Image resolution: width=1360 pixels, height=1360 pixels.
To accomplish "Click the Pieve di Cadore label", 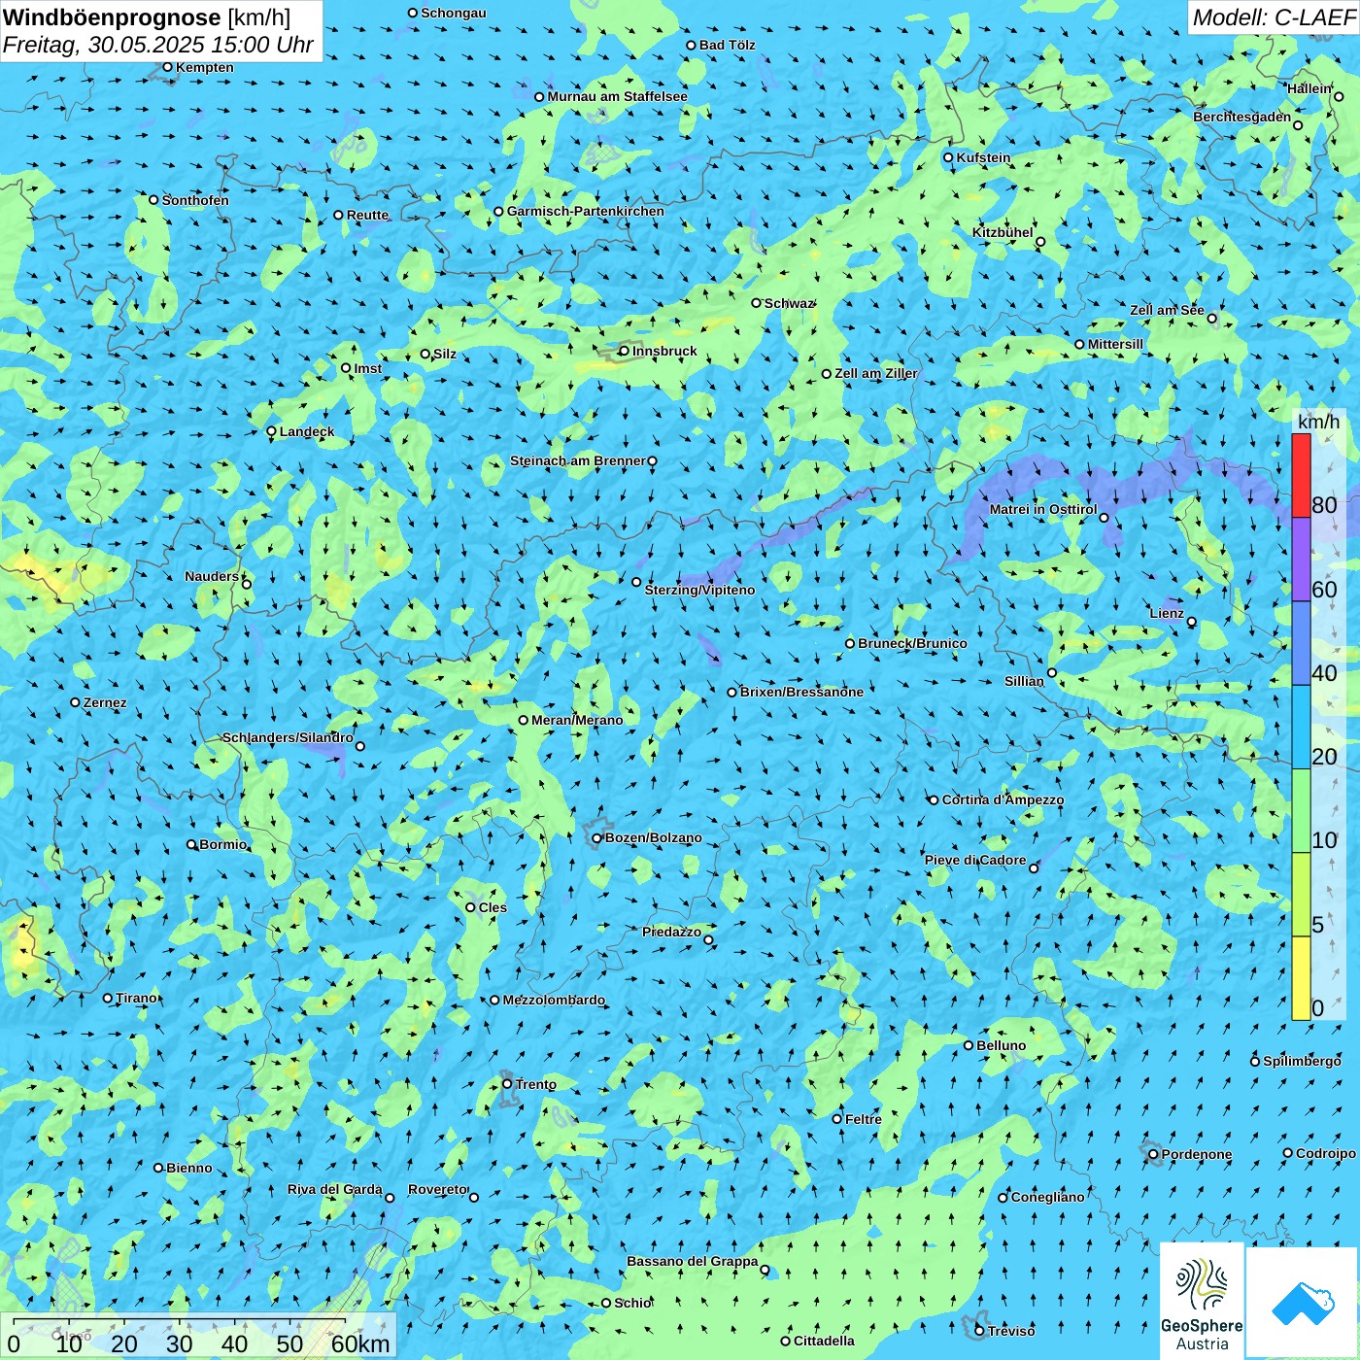I will point(975,860).
